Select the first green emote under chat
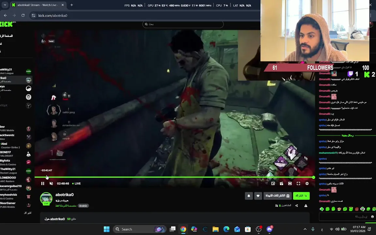This screenshot has height=235, width=376. coord(321,209)
